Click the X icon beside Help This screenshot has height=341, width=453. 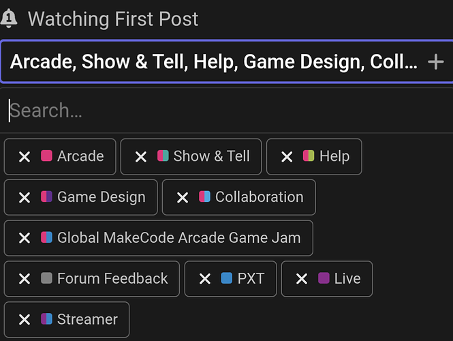point(287,157)
